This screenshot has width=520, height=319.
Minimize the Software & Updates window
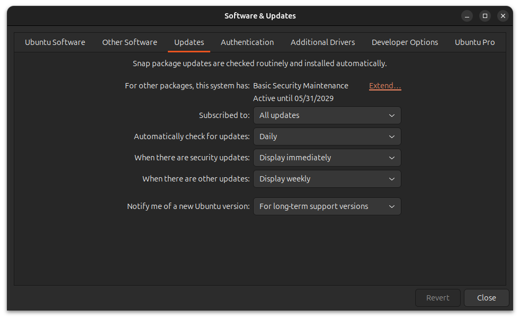click(467, 16)
